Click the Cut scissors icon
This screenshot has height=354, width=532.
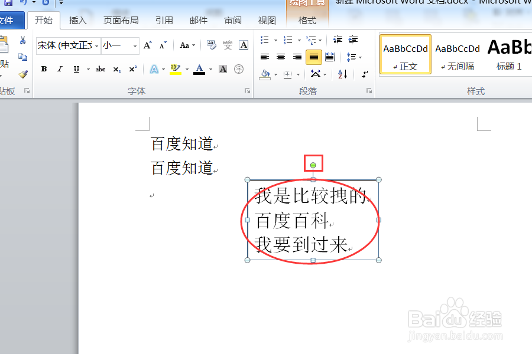click(22, 41)
